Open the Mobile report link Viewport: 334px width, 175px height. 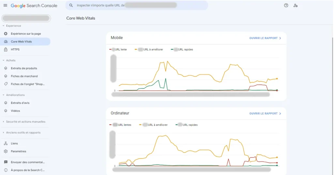click(x=265, y=38)
